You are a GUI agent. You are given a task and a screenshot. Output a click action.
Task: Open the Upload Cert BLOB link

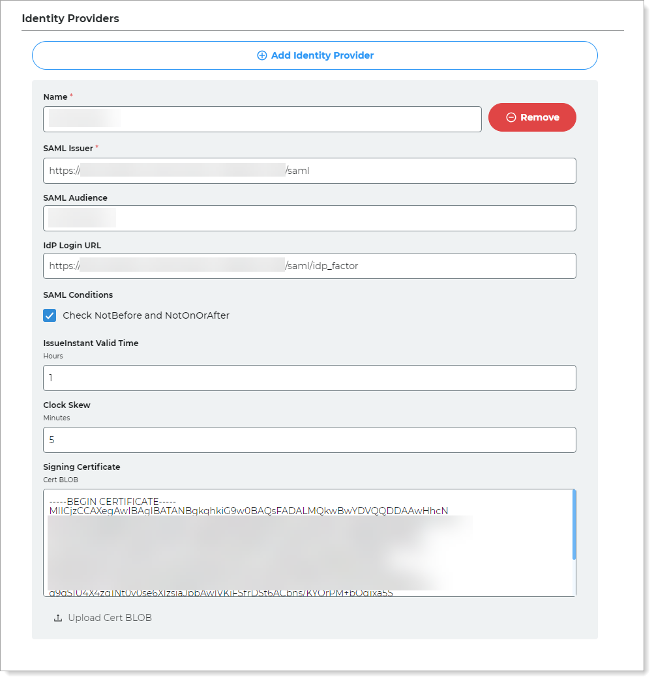[x=110, y=618]
